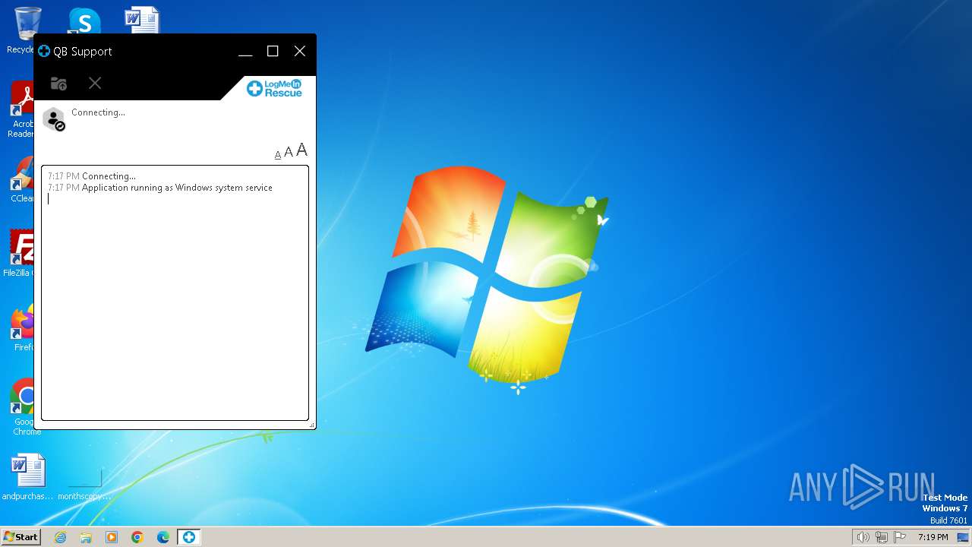This screenshot has width=972, height=547.
Task: Click the send file folder icon
Action: pos(58,84)
